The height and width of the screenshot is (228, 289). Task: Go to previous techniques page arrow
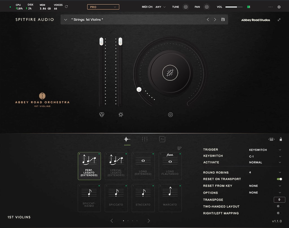(112, 221)
